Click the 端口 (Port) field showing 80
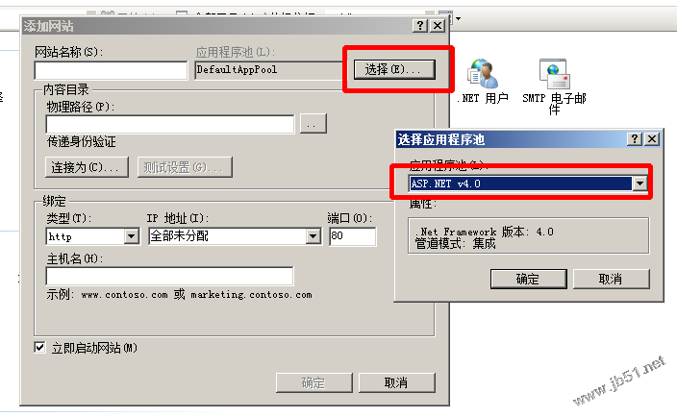The width and height of the screenshot is (677, 417). tap(352, 236)
